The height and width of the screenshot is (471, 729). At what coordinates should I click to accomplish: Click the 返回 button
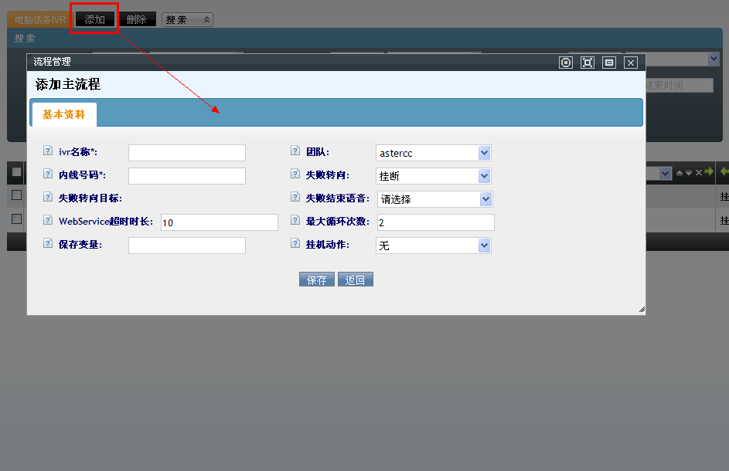pyautogui.click(x=355, y=280)
